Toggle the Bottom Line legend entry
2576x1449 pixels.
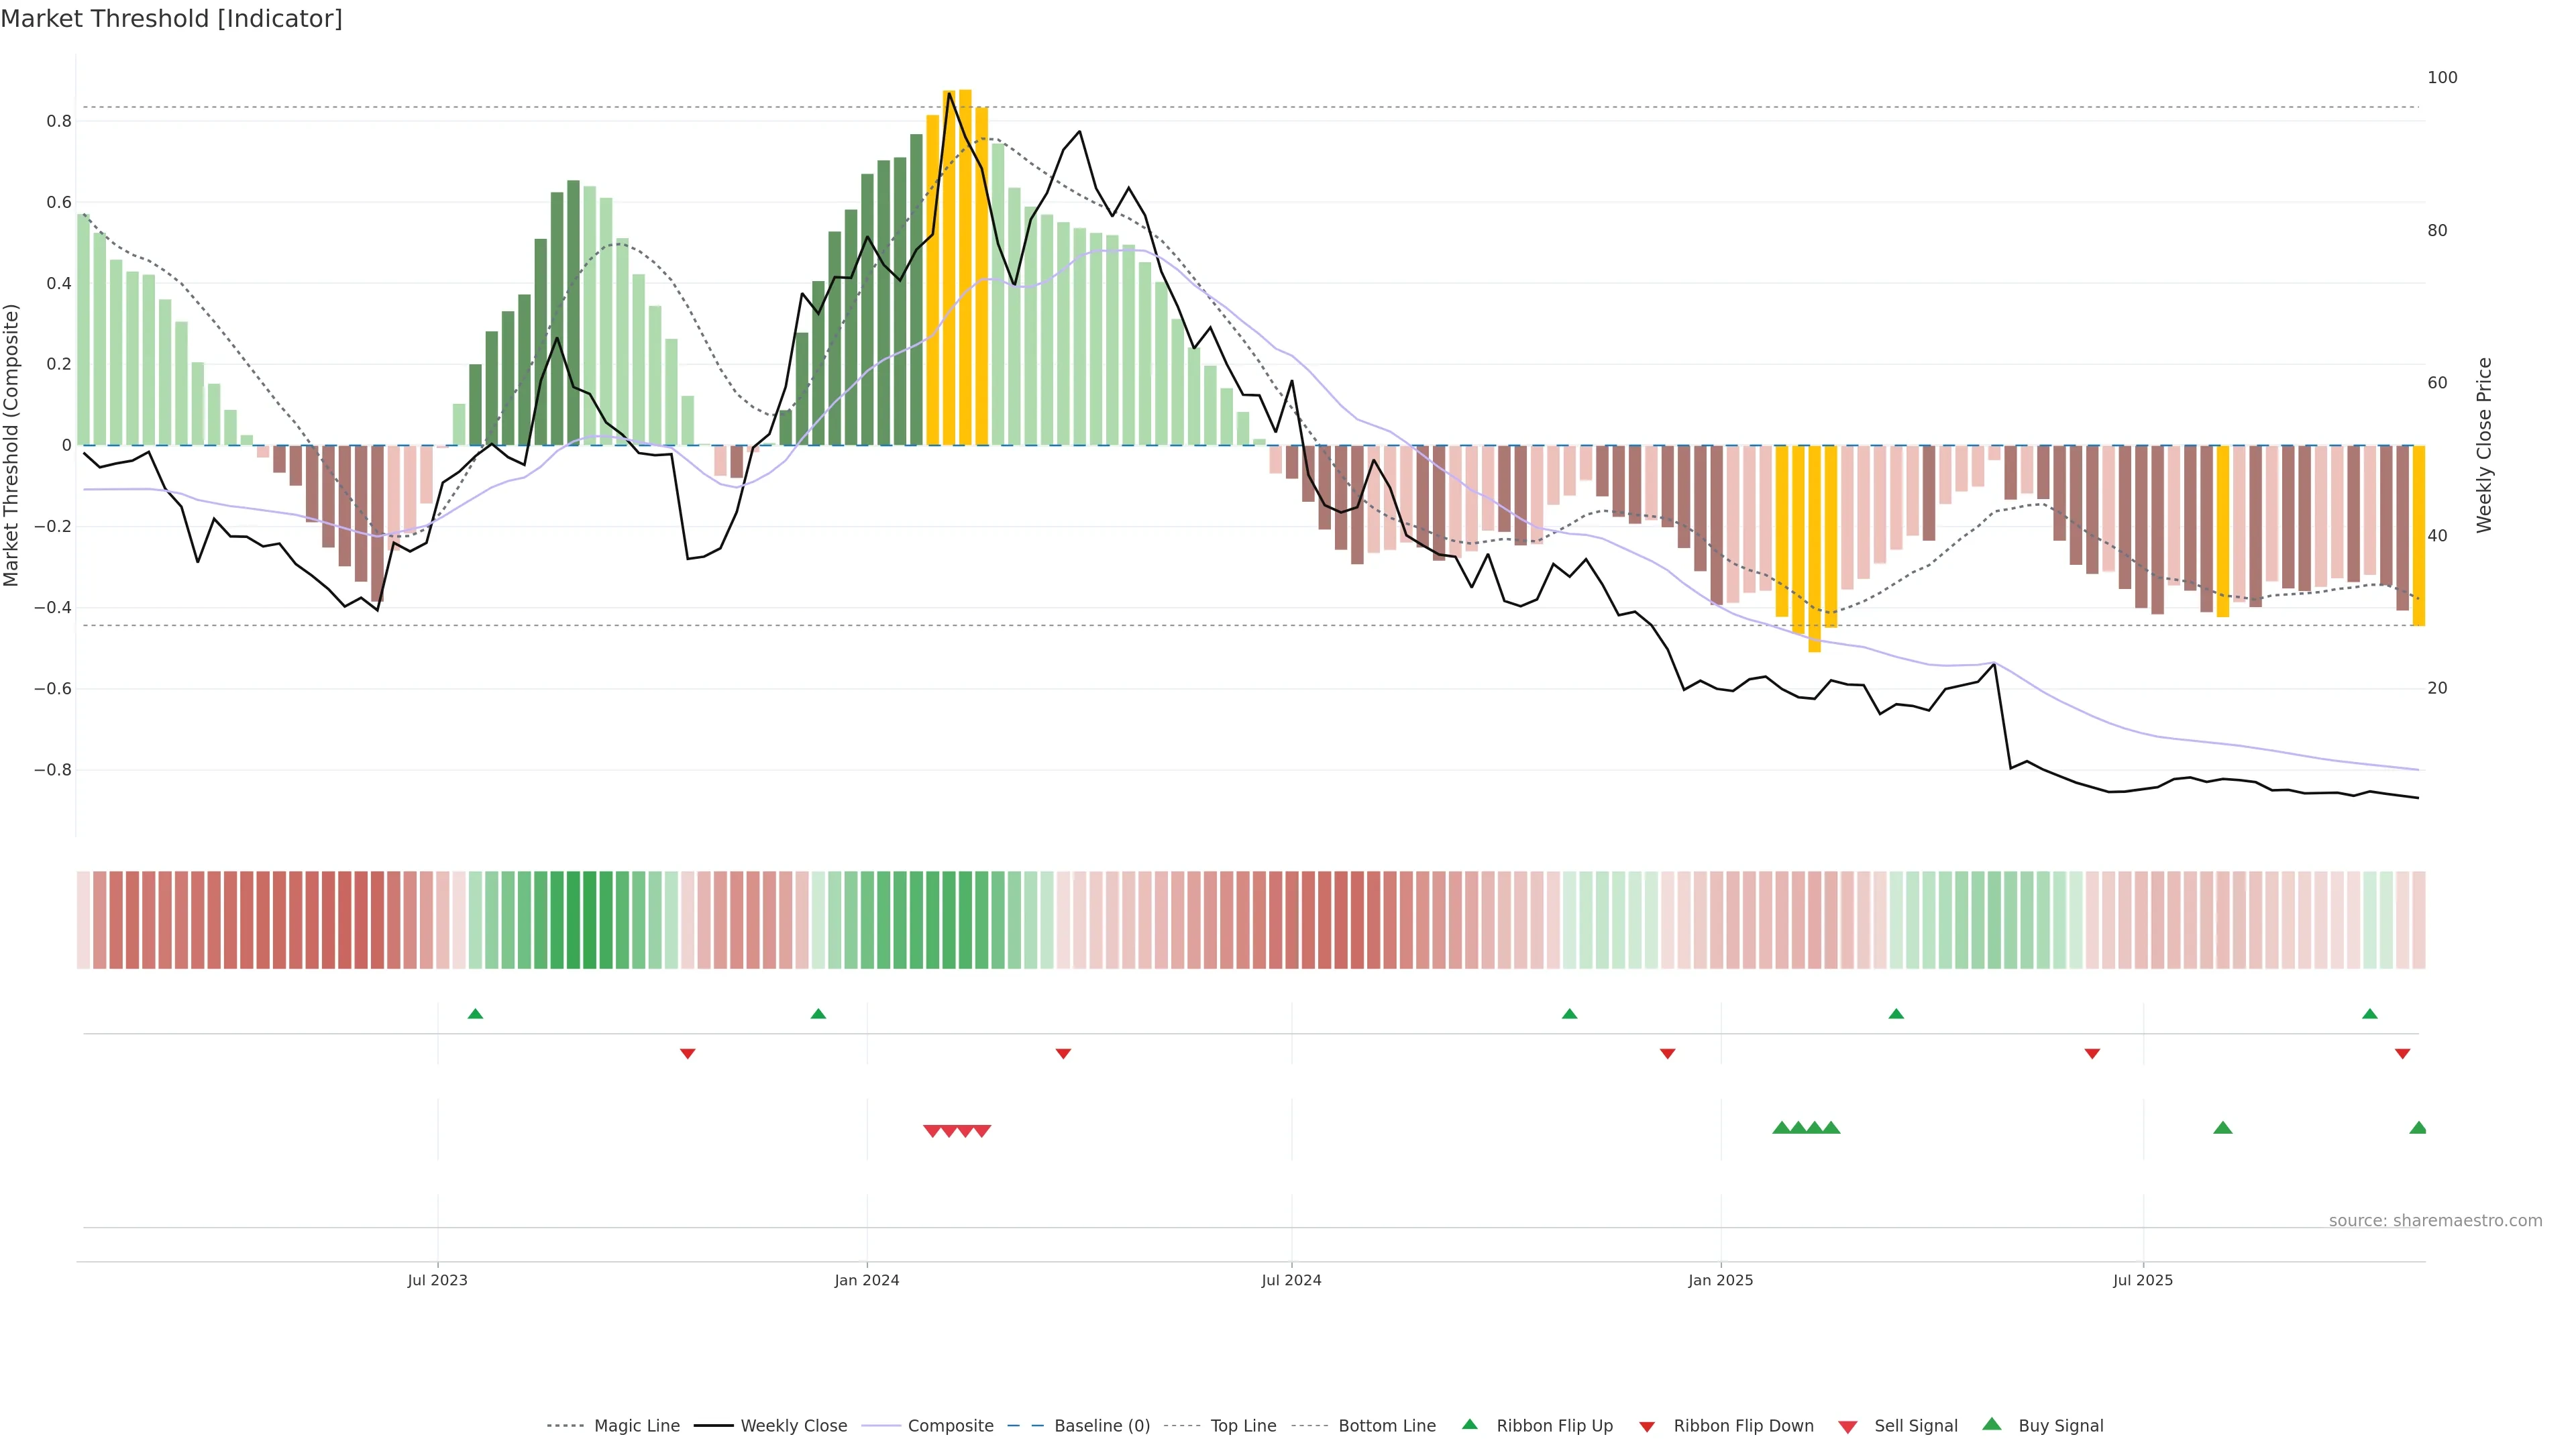1386,1426
